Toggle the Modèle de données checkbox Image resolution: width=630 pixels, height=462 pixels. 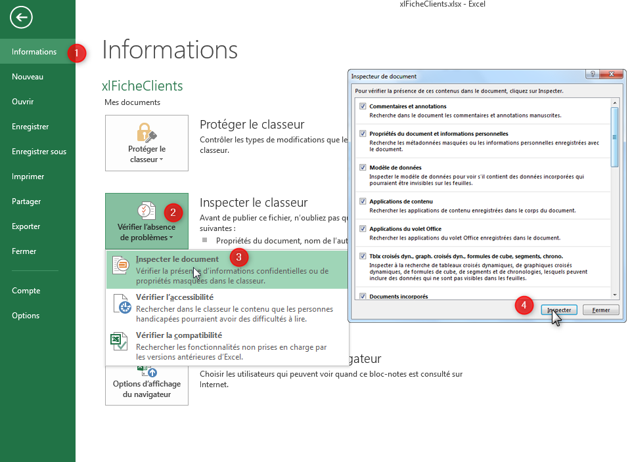[363, 167]
